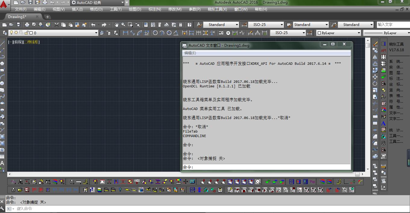The height and width of the screenshot is (213, 410).
Task: Select the Aligned dimension tool
Action: (132, 33)
